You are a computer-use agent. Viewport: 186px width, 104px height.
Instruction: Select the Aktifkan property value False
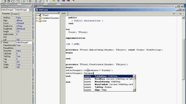[24, 18]
